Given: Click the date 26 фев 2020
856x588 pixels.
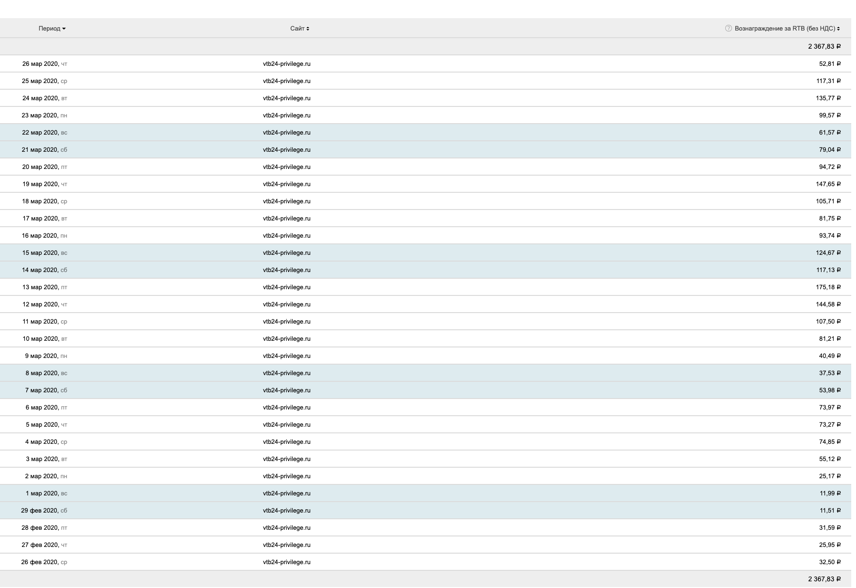Looking at the screenshot, I should coord(40,562).
